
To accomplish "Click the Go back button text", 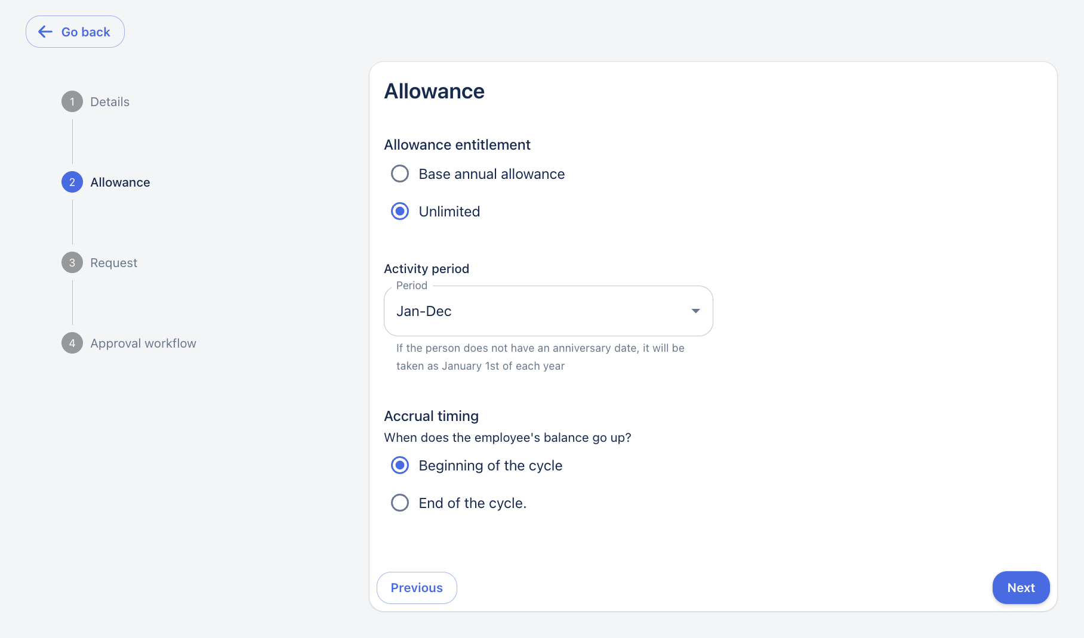I will click(x=86, y=32).
